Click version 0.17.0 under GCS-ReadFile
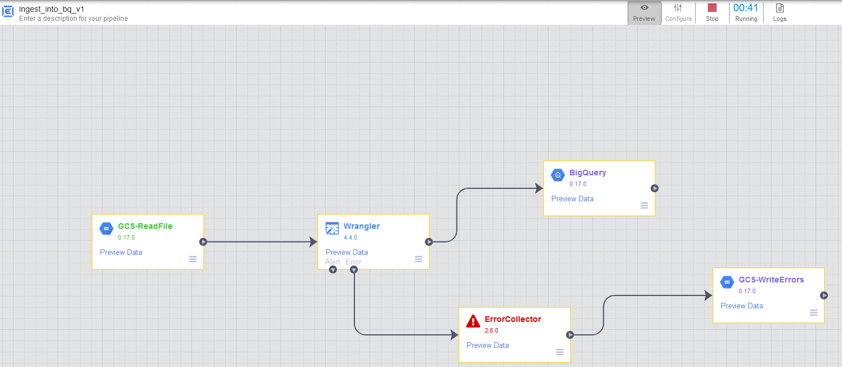The width and height of the screenshot is (842, 367). [x=126, y=237]
